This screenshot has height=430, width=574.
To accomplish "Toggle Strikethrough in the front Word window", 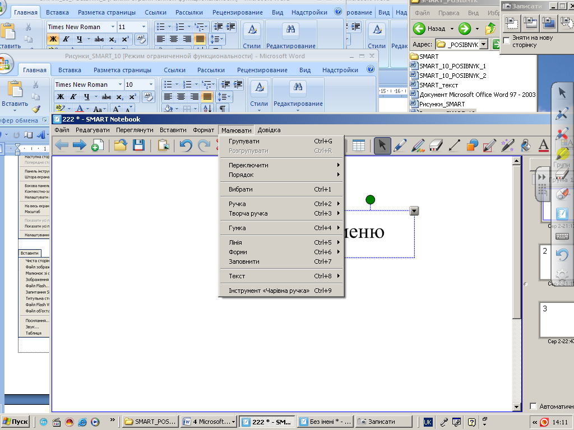I will [x=106, y=96].
